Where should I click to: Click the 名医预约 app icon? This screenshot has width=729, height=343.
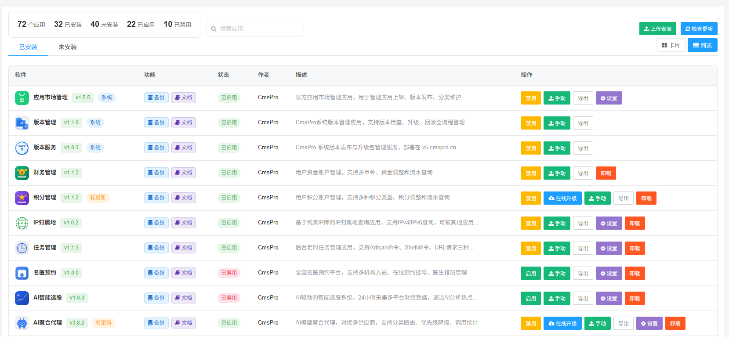click(22, 273)
